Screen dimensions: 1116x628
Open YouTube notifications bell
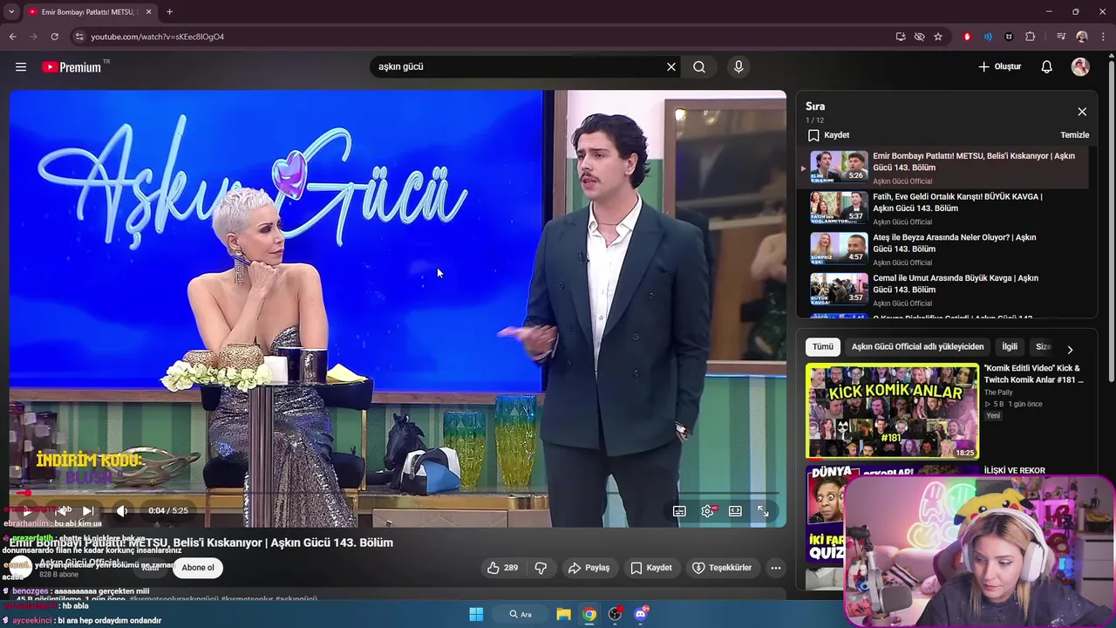(1047, 67)
